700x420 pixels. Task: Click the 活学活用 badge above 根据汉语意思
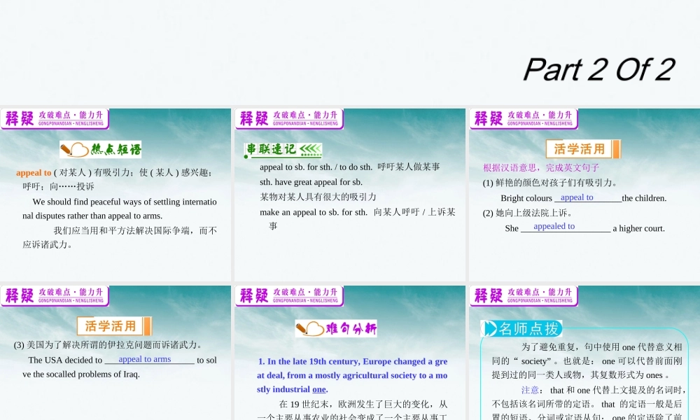pos(582,149)
